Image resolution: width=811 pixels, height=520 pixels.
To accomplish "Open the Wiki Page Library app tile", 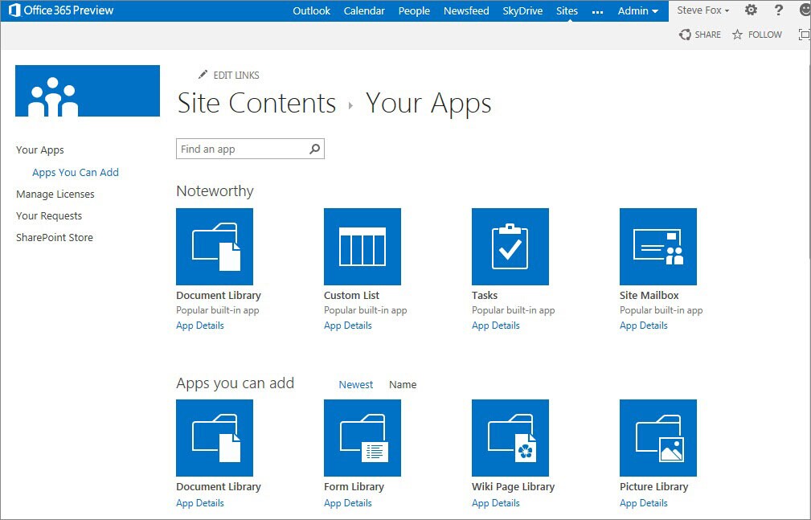I will [510, 438].
